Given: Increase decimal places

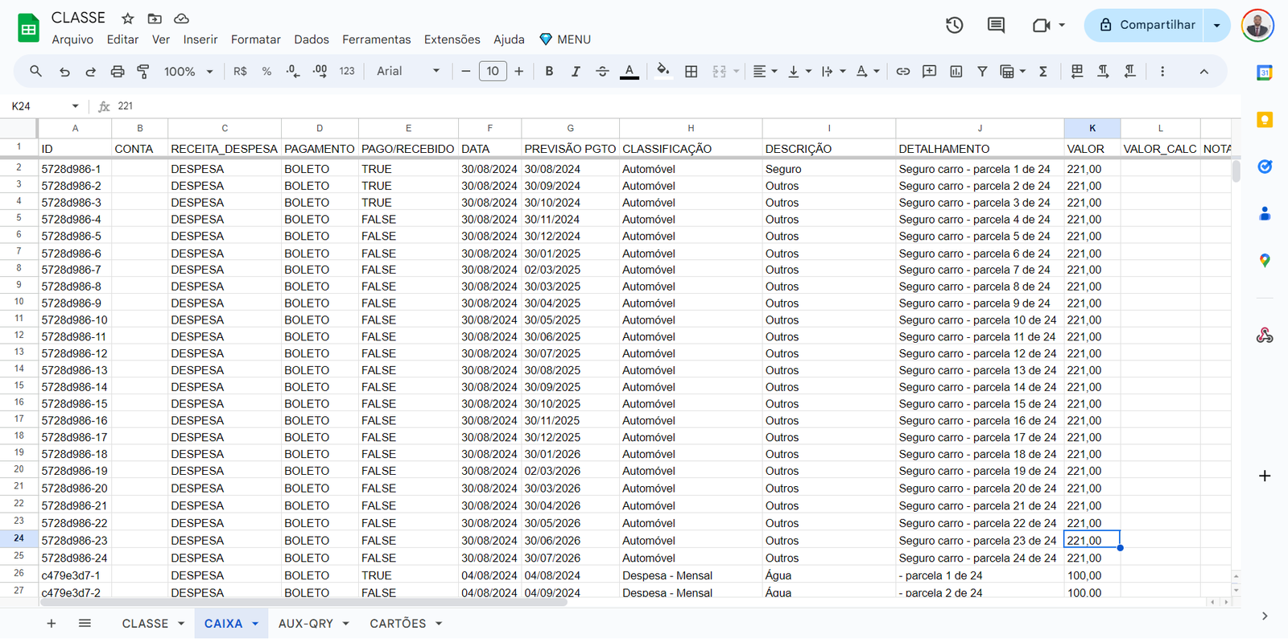Looking at the screenshot, I should point(320,72).
